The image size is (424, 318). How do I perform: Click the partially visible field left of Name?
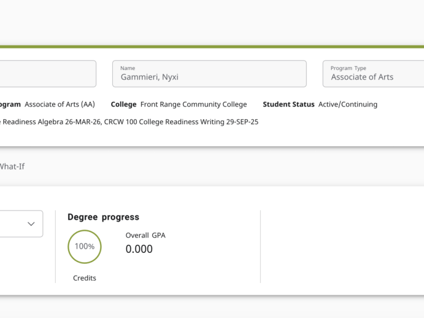pyautogui.click(x=48, y=74)
